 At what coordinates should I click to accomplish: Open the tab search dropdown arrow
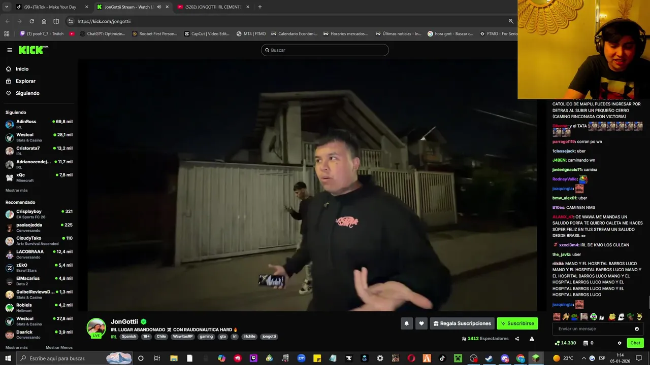(7, 7)
